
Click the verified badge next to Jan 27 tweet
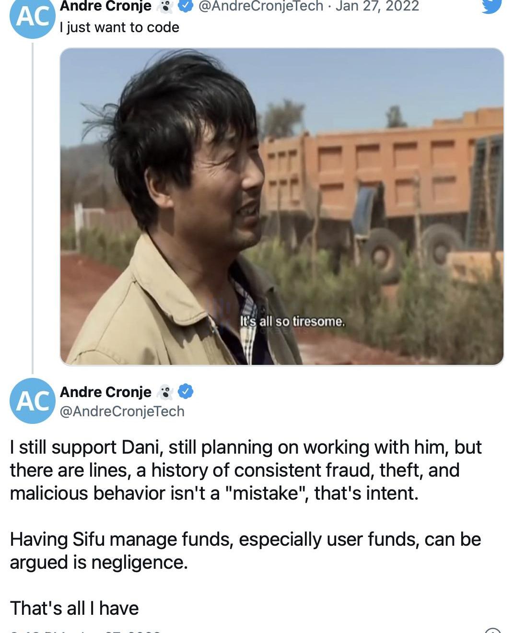point(186,6)
